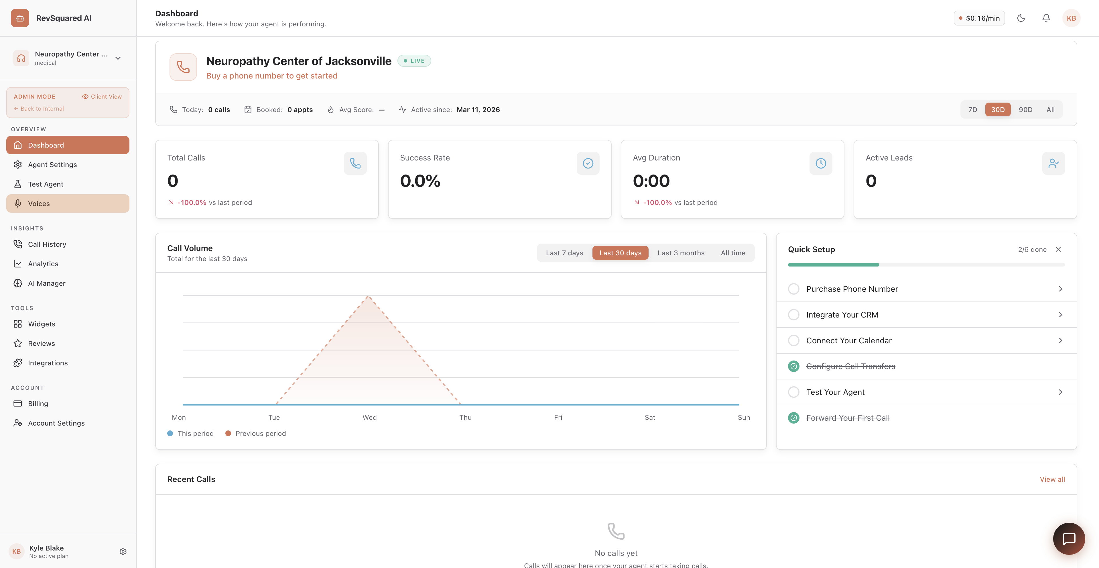Open View all recent calls

1052,480
